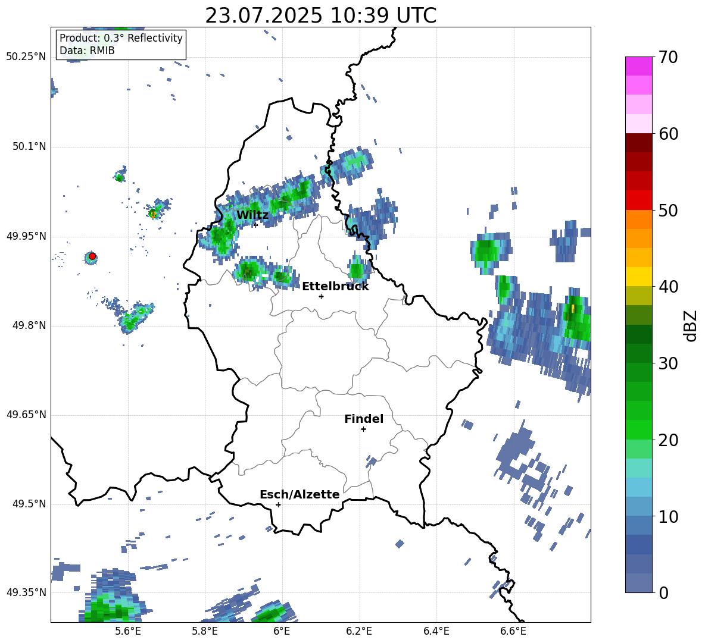Screen dimensions: 705x643
Task: Click the 'Data: RMIB' legend line
Action: pos(87,51)
